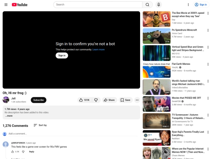The height and width of the screenshot is (159, 212).
Task: Open options for Popular Internet Memes video
Action: pyautogui.click(x=208, y=149)
